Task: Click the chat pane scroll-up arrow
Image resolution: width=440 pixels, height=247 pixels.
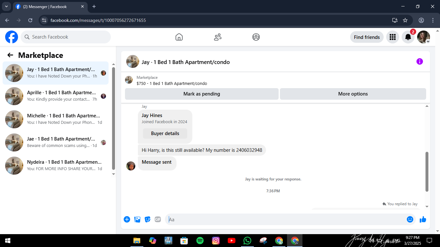Action: (427, 106)
